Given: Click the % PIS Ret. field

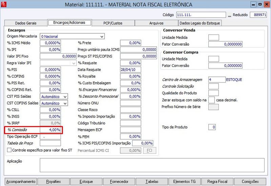Looking at the screenshot, I should tap(50, 83).
